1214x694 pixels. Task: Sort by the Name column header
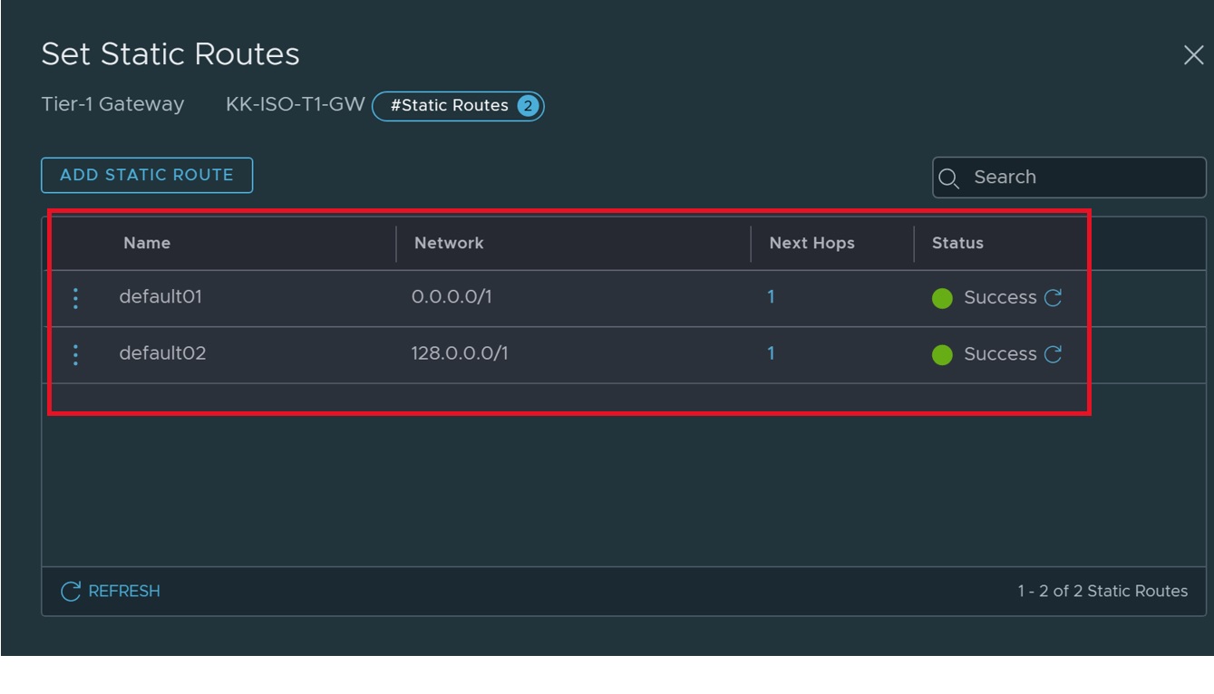[x=147, y=243]
